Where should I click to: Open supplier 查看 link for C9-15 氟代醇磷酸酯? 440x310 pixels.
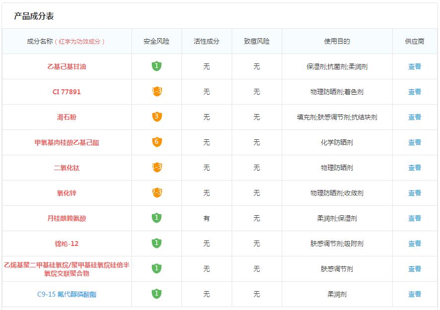[x=415, y=294]
